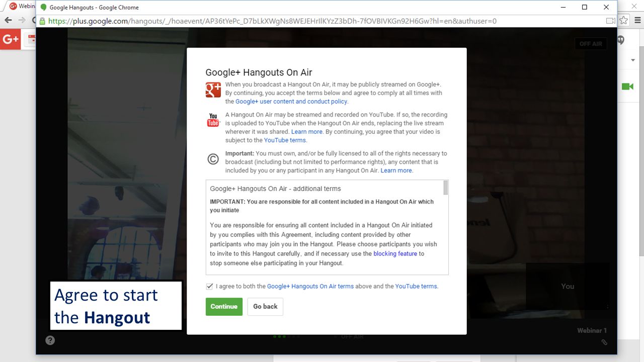Screen dimensions: 644x362
Task: Click the back arrow in background browser
Action: click(8, 21)
